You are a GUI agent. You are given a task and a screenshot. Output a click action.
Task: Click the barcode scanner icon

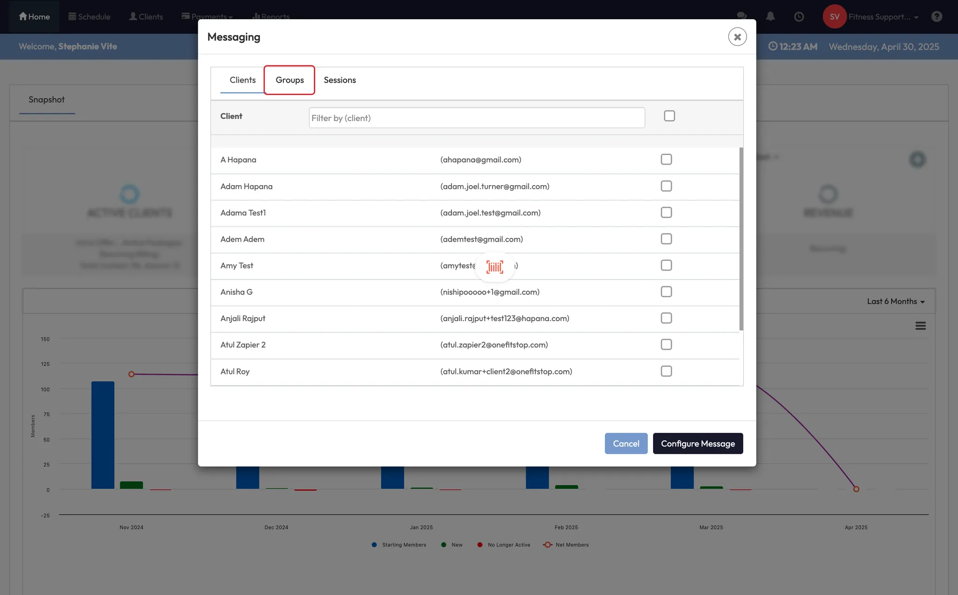pyautogui.click(x=494, y=267)
